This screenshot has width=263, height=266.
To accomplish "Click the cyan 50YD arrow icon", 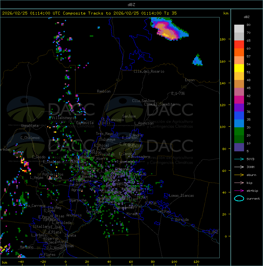I will point(239,159).
